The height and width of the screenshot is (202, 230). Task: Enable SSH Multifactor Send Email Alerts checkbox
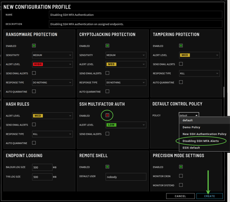point(107,134)
